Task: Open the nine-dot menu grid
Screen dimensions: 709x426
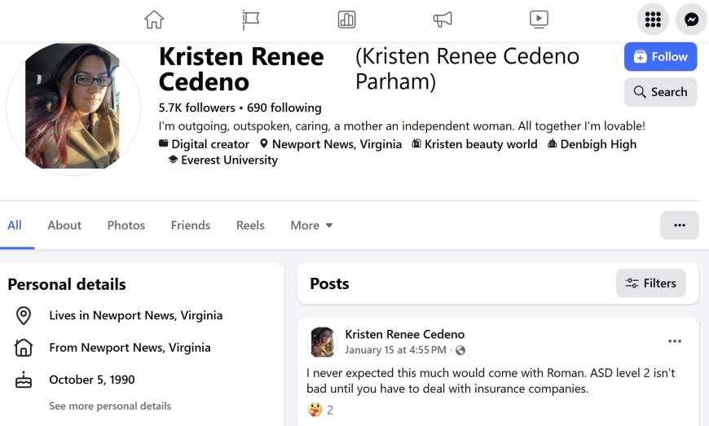Action: pyautogui.click(x=653, y=20)
